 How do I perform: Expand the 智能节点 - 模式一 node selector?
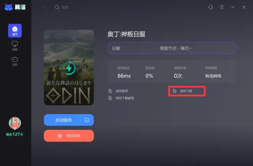pyautogui.click(x=195, y=48)
